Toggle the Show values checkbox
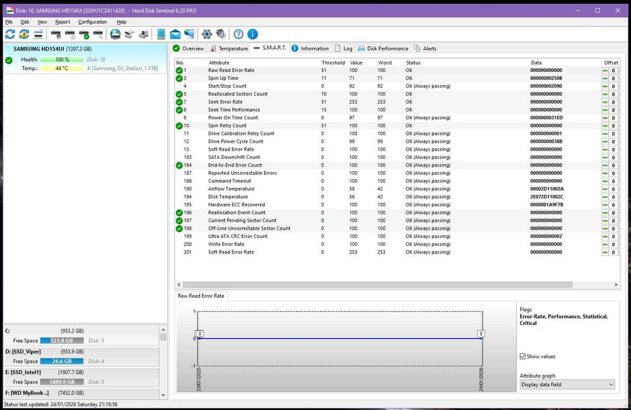 (522, 356)
